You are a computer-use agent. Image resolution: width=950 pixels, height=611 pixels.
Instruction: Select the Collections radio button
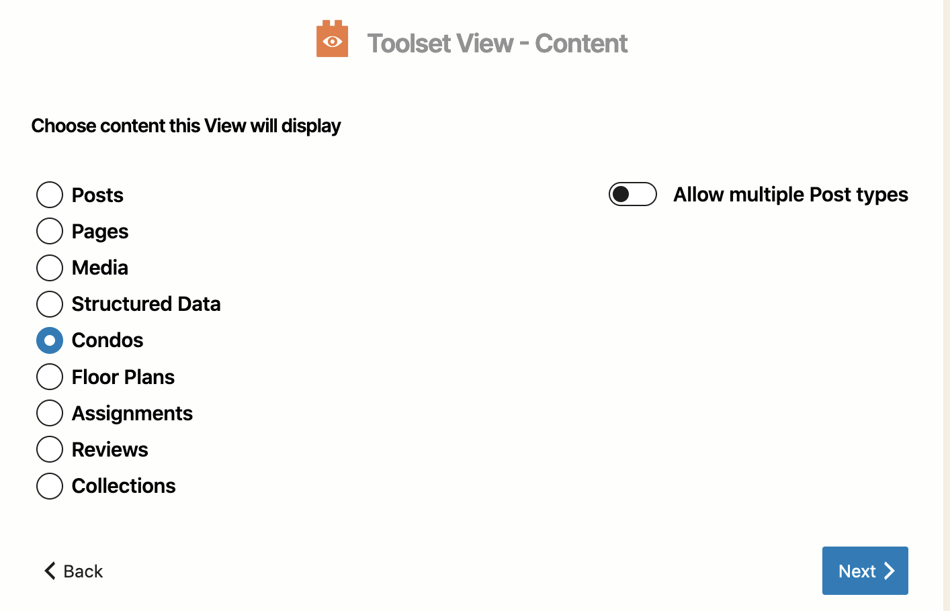(x=50, y=486)
